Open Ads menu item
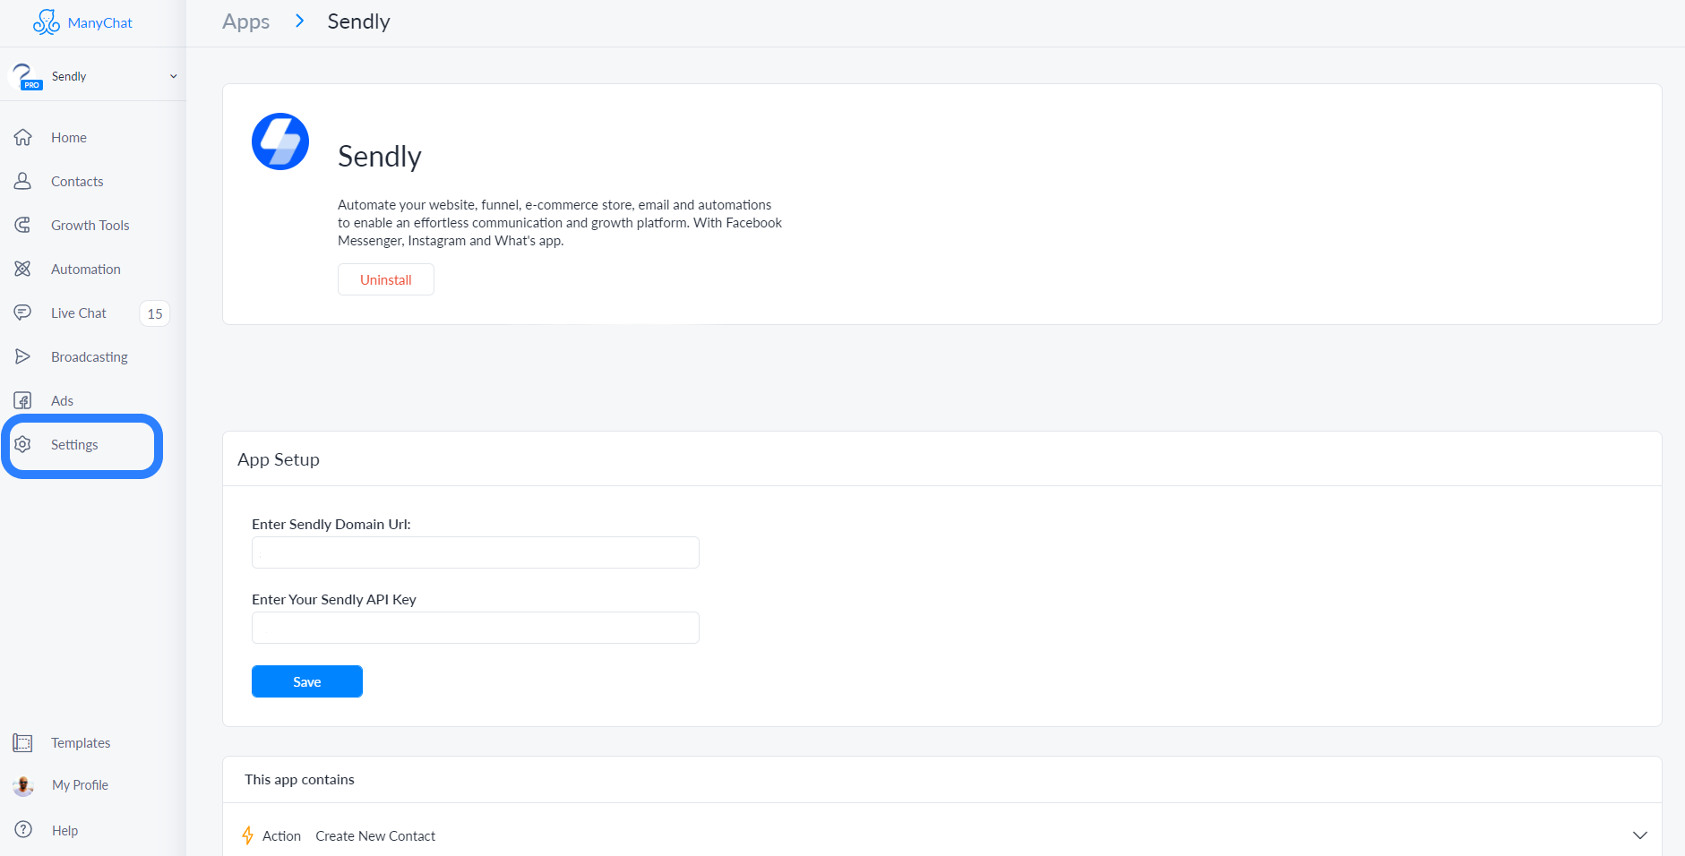Screen dimensions: 1685x856 coord(63,400)
